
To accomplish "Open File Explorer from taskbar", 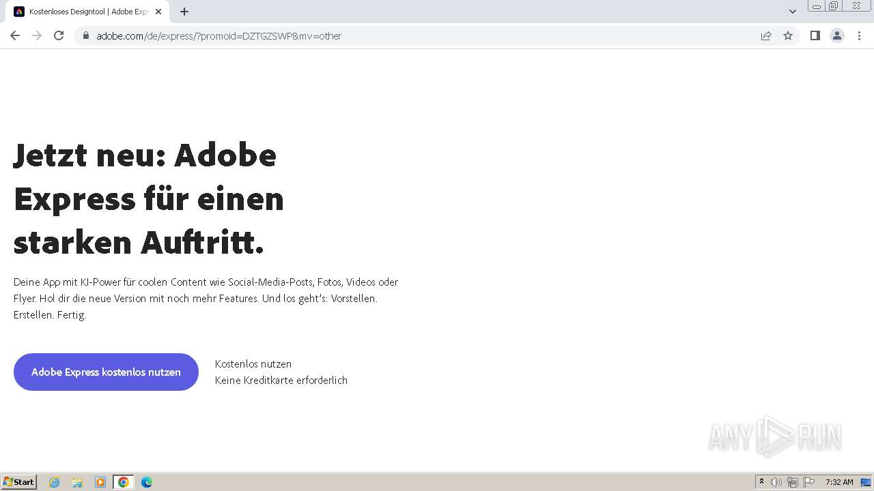I will pos(77,482).
